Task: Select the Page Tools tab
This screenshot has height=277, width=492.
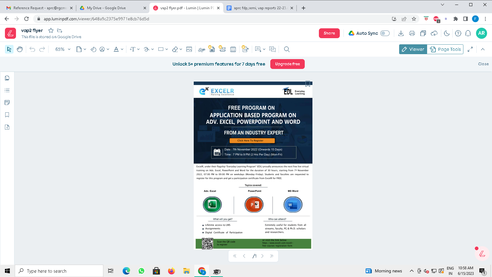Action: click(445, 49)
